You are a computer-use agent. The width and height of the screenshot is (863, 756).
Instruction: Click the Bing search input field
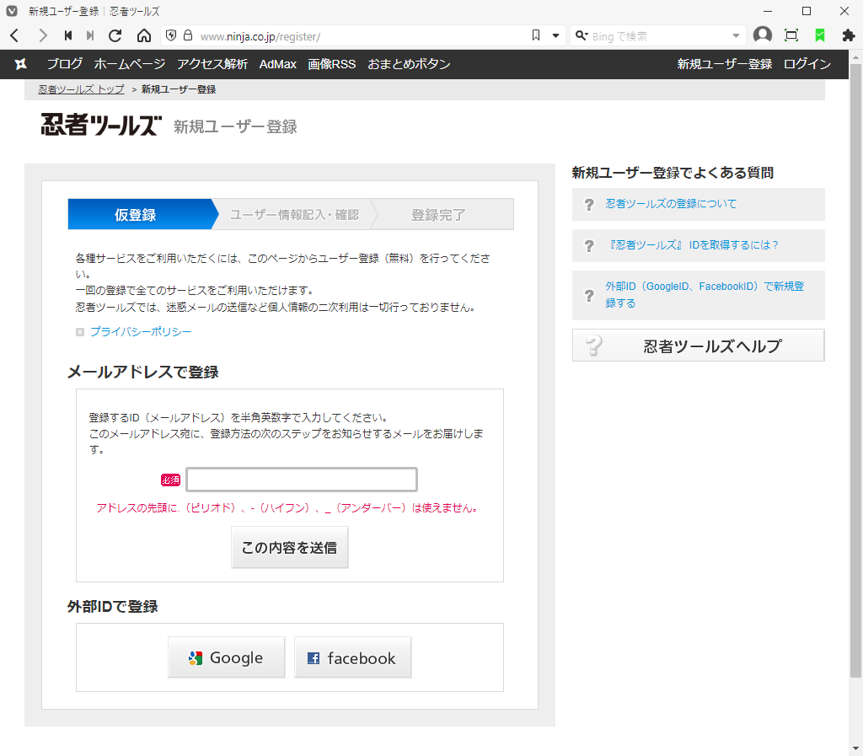(658, 35)
